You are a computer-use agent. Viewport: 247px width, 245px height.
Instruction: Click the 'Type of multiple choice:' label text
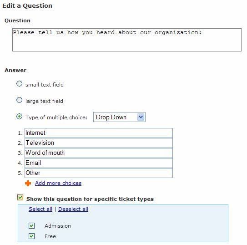click(56, 117)
